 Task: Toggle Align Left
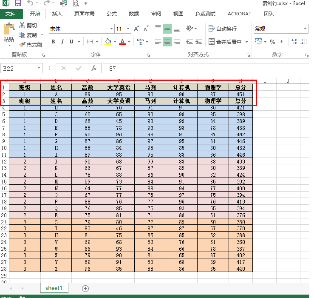(158, 42)
